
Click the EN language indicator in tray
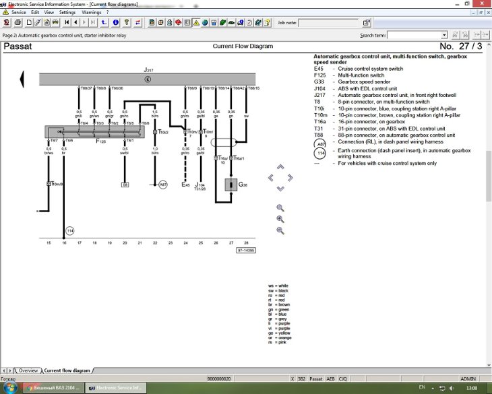click(x=422, y=387)
